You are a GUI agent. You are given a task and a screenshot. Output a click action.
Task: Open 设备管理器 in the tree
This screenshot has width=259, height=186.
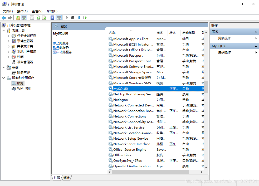tap(25, 62)
